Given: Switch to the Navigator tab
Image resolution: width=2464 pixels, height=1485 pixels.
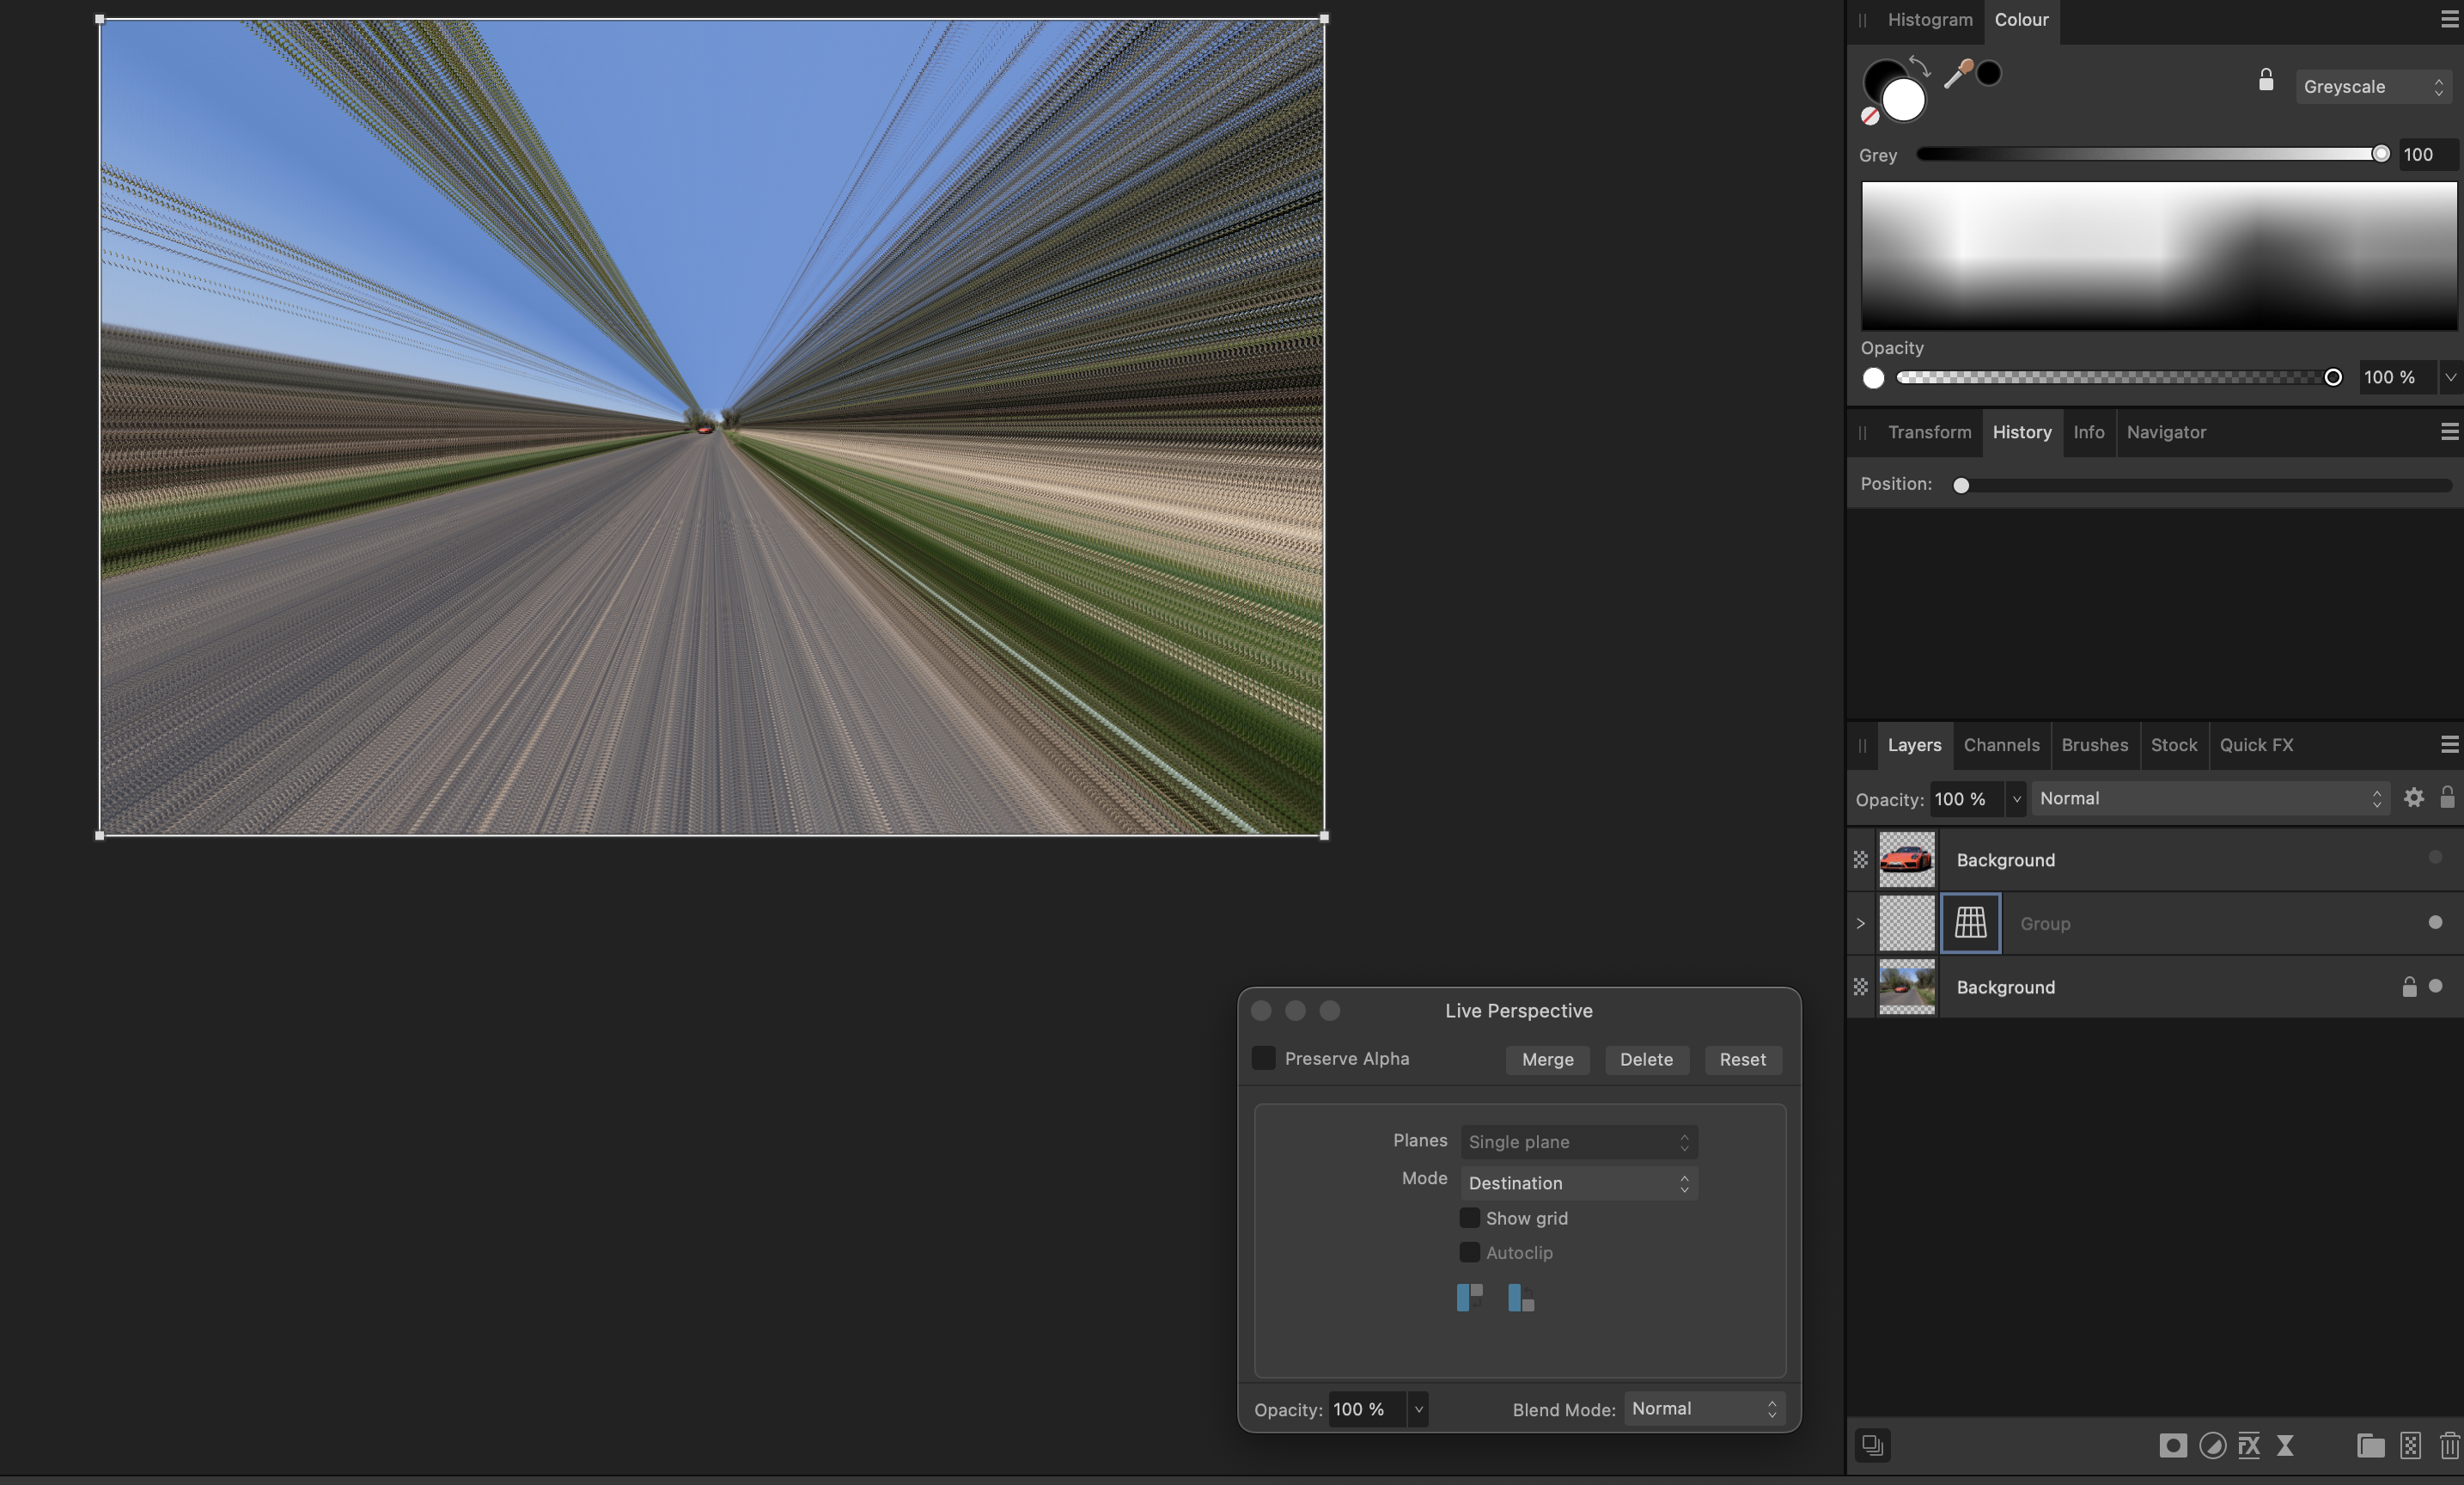Looking at the screenshot, I should tap(2166, 432).
